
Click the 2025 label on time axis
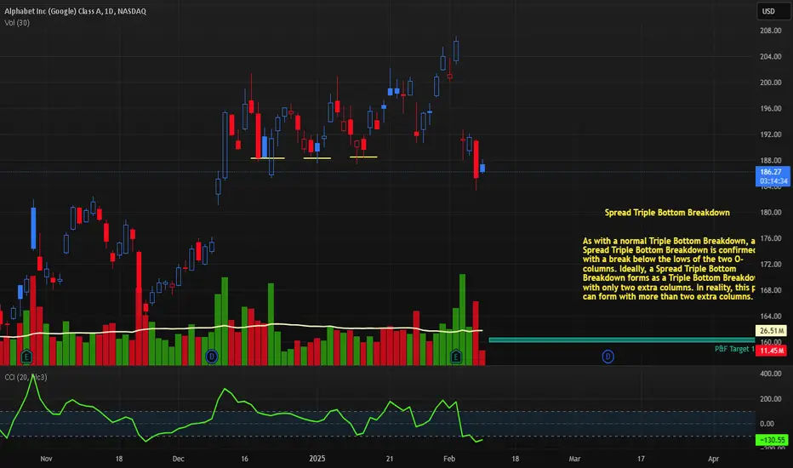coord(317,459)
